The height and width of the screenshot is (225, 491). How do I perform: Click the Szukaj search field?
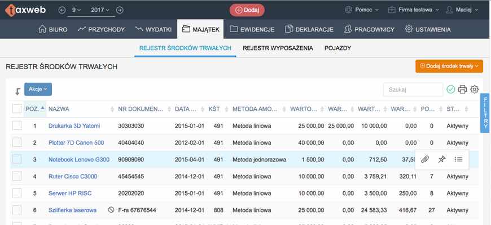413,89
